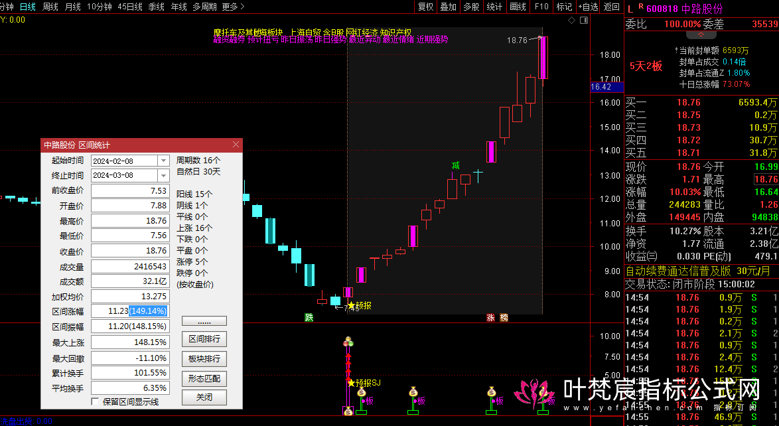Click the 起始时间 field showing 2024-02-08

point(130,161)
